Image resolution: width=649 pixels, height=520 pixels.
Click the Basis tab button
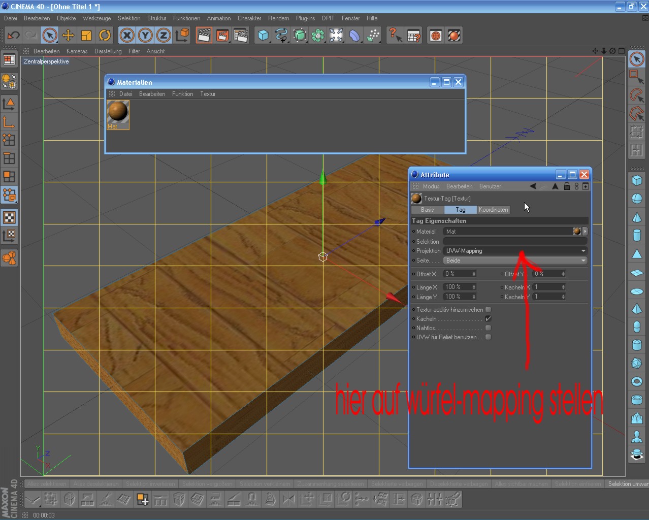tap(427, 210)
